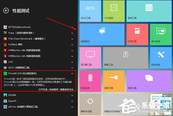Close the advertisement popup

[170, 96]
